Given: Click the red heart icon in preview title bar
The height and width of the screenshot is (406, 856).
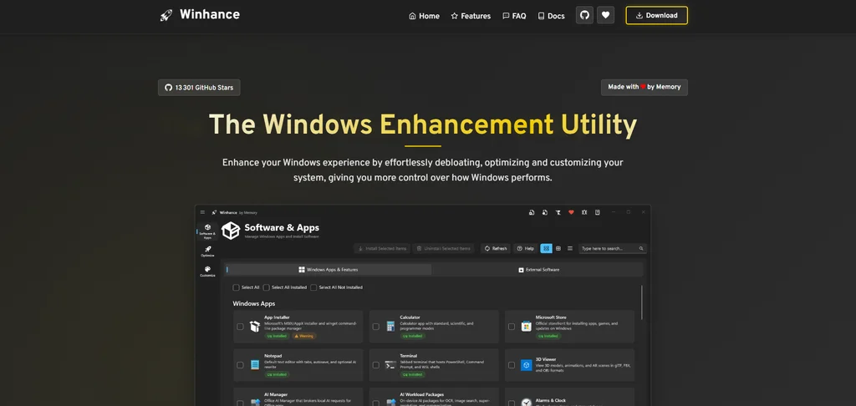Looking at the screenshot, I should tap(571, 212).
